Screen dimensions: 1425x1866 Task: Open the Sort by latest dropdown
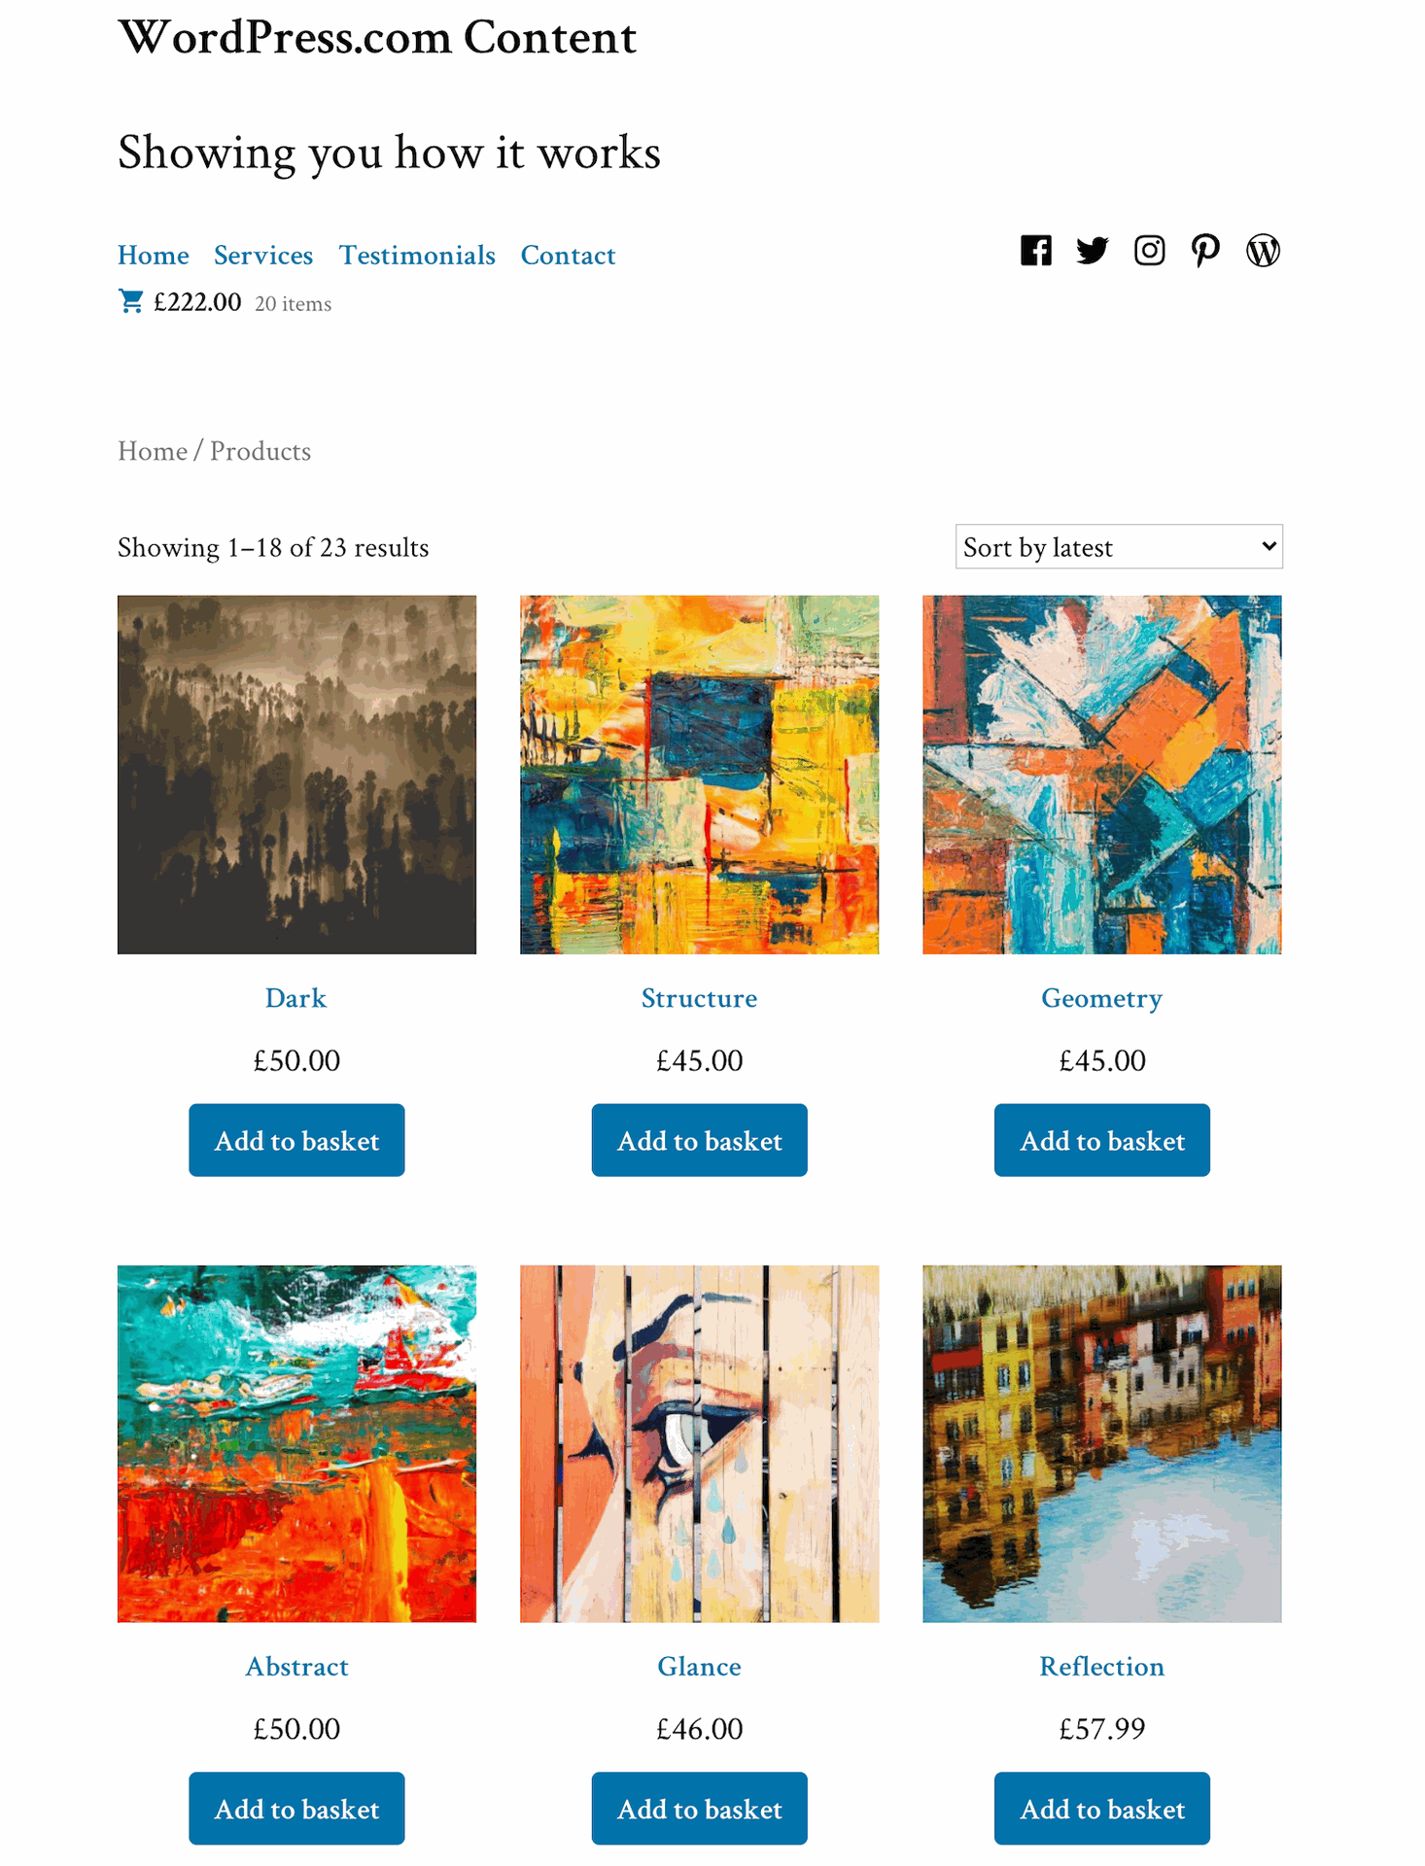coord(1119,547)
